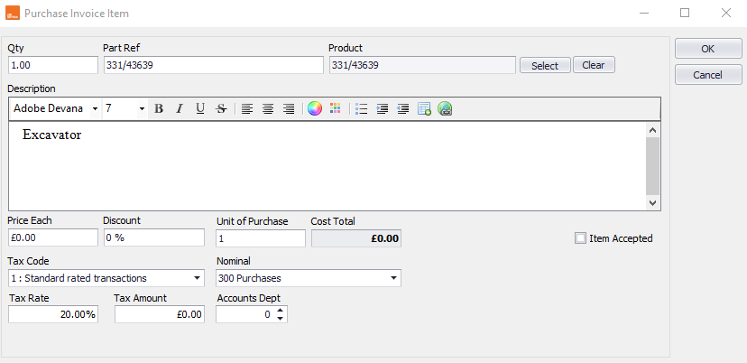The height and width of the screenshot is (363, 747).
Task: Click the Tax Amount field
Action: (x=160, y=314)
